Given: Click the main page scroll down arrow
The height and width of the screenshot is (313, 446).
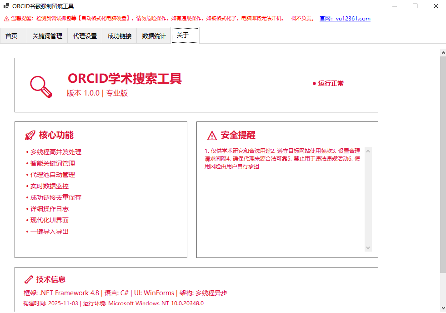Looking at the screenshot, I should 443,308.
